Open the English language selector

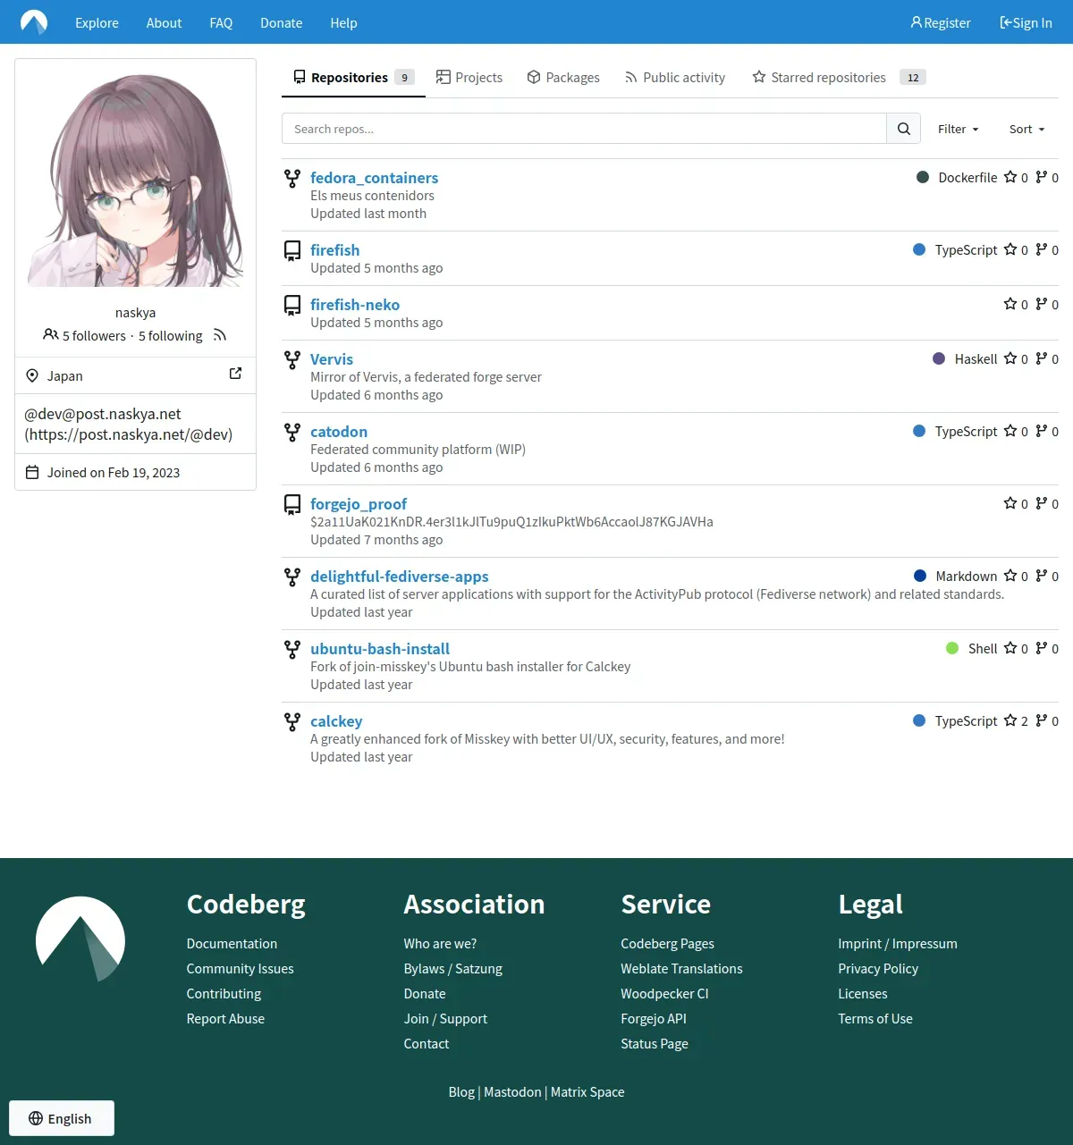point(62,1118)
